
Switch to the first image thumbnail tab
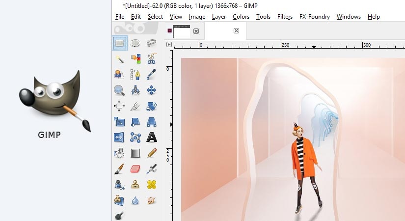(x=182, y=31)
